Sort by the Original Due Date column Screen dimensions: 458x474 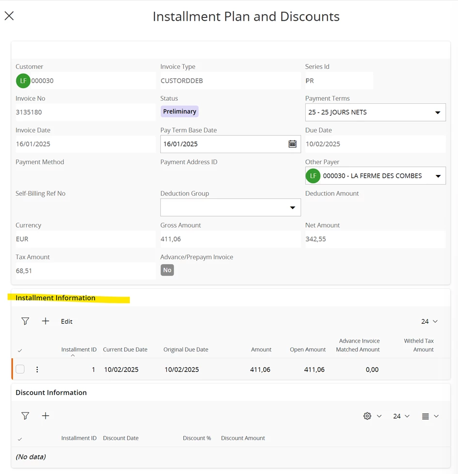tap(186, 349)
